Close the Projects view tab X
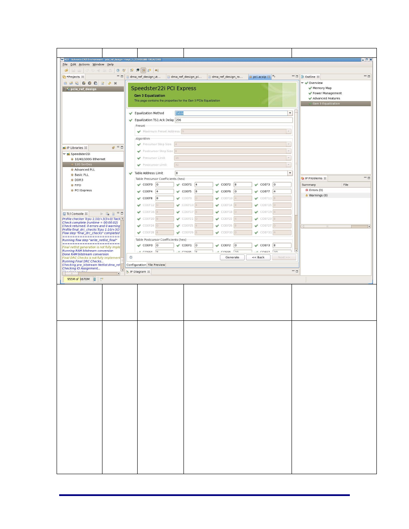This screenshot has height=529, width=409. (83, 77)
